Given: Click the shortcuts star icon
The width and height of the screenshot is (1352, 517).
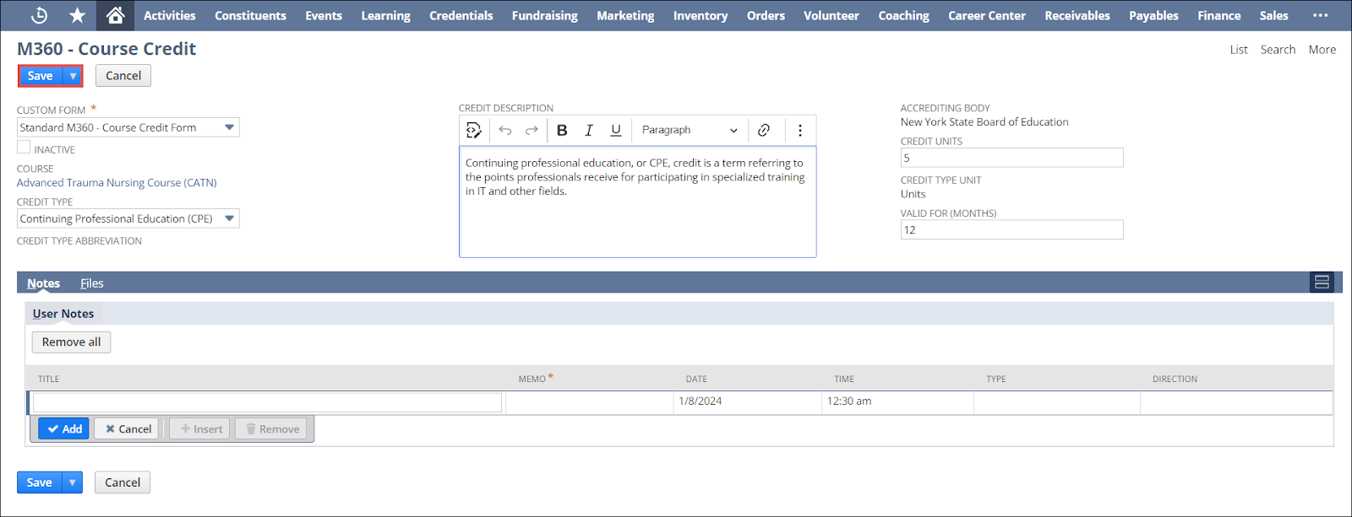Looking at the screenshot, I should tap(77, 15).
